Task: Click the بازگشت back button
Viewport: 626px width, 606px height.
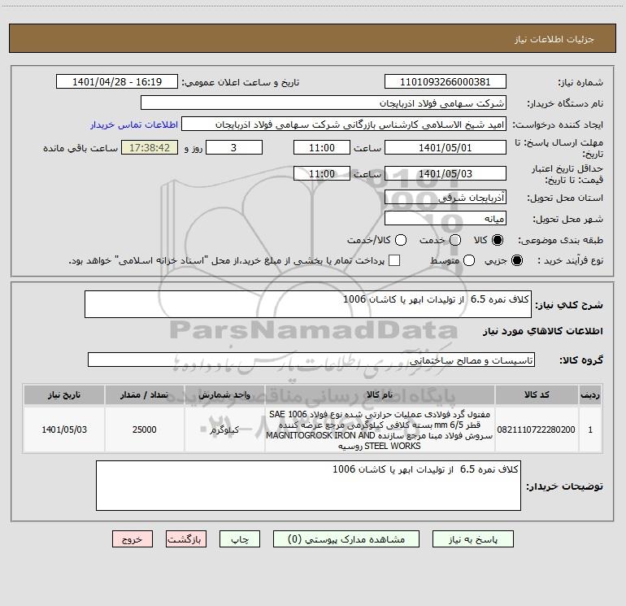Action: click(186, 539)
